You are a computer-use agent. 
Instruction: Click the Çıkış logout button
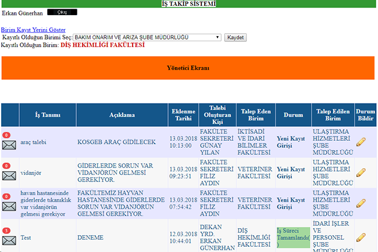[62, 12]
